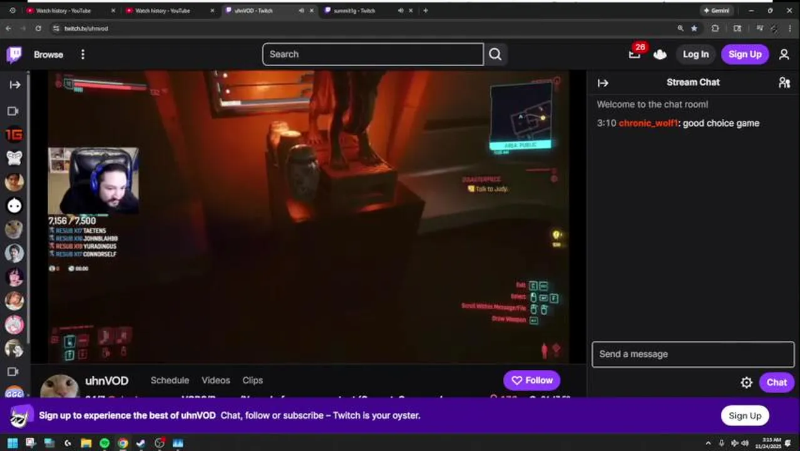This screenshot has width=800, height=451.
Task: Collapse the Stream Chat panel
Action: (x=603, y=83)
